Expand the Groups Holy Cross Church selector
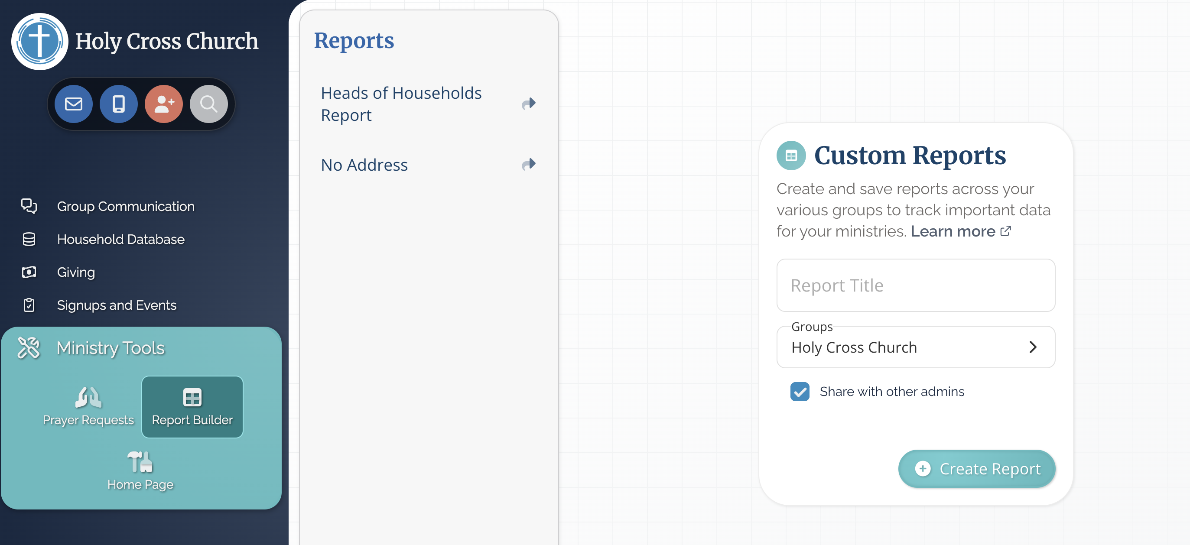 point(915,347)
